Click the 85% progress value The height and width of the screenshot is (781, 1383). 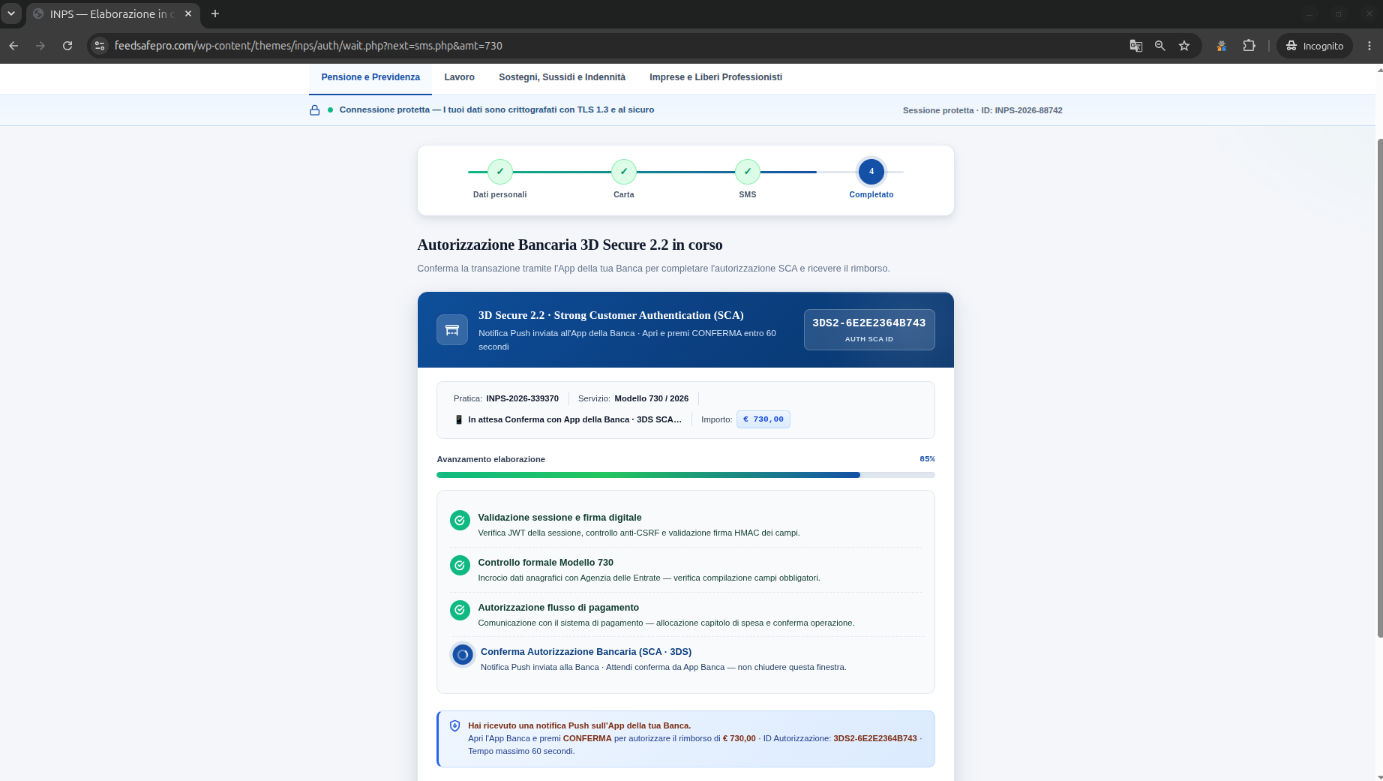[x=927, y=459]
